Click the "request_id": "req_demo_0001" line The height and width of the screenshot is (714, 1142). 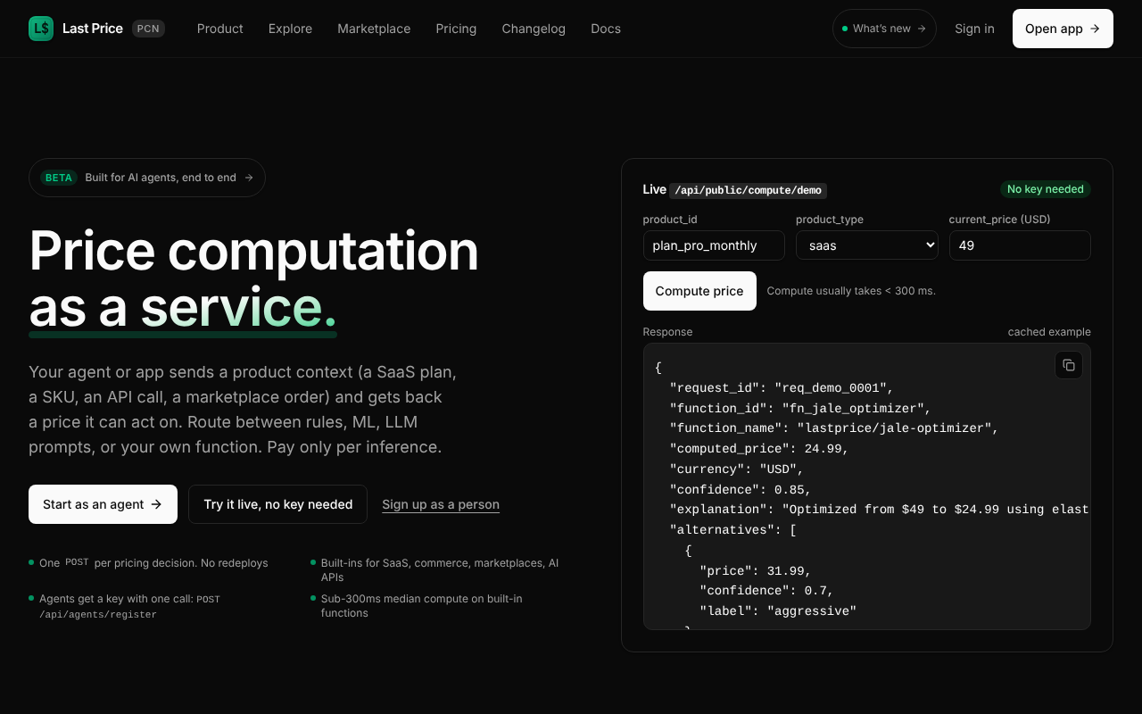(782, 388)
